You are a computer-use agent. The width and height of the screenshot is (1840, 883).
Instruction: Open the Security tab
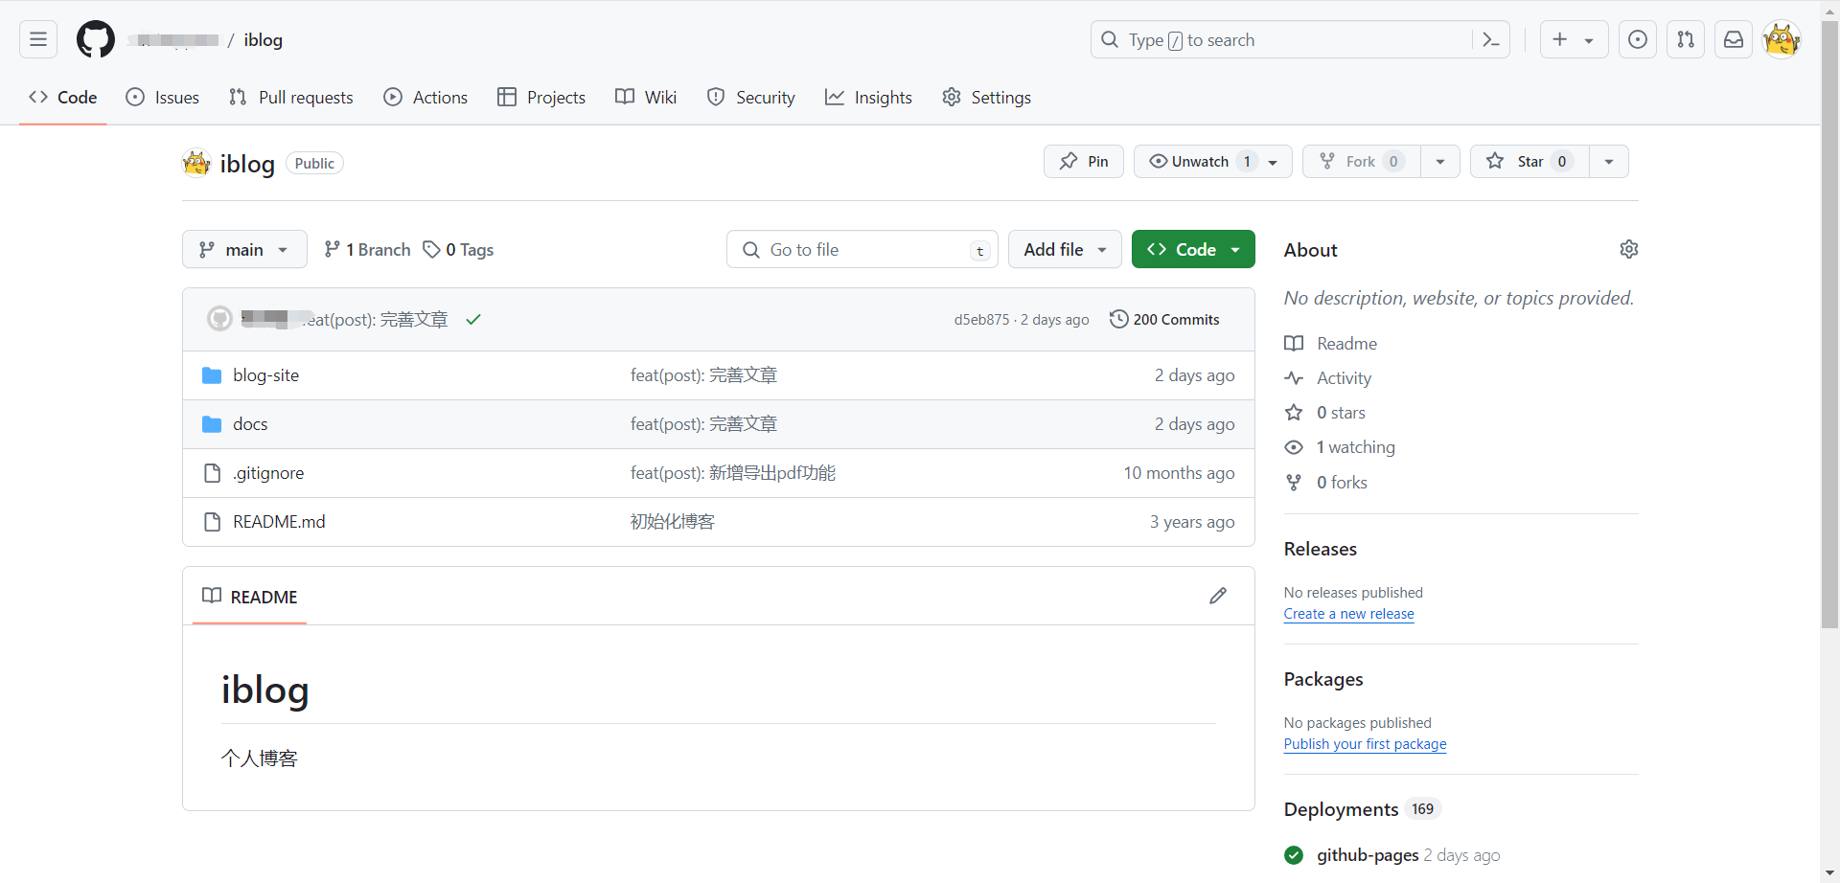click(x=750, y=97)
